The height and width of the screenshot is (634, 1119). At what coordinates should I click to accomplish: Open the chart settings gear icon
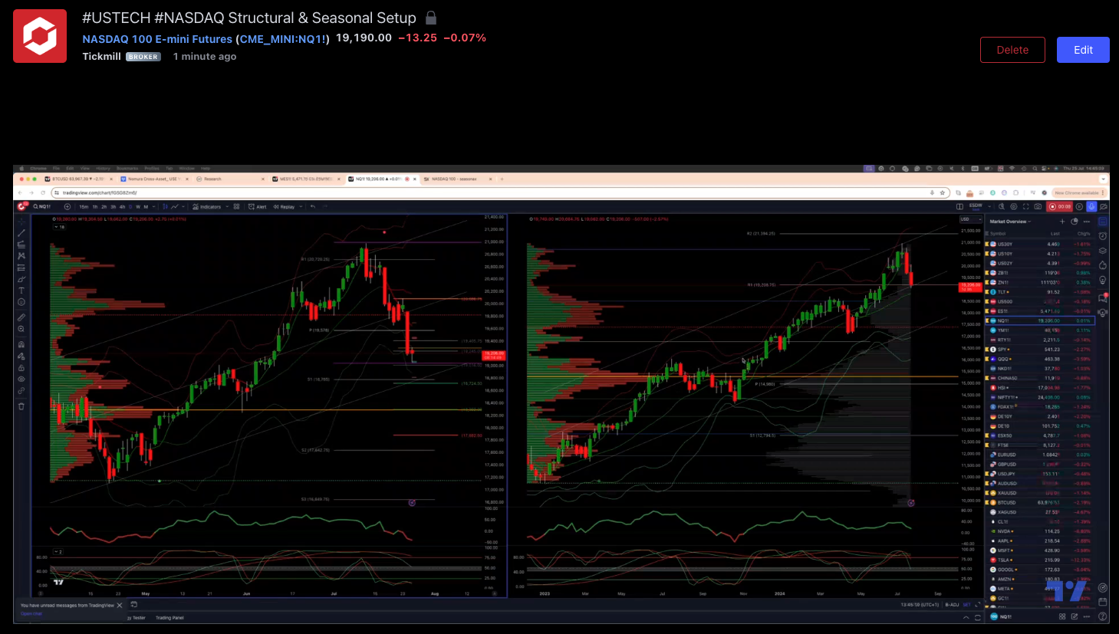pos(1014,206)
